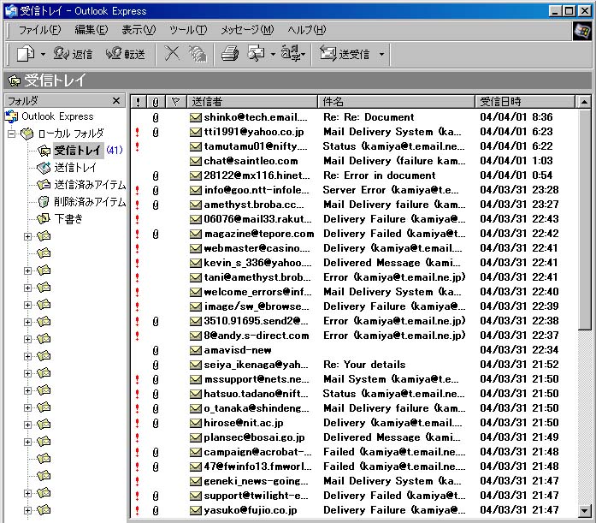This screenshot has width=596, height=523.
Task: Open the 送受信 dropdown arrow
Action: [381, 55]
